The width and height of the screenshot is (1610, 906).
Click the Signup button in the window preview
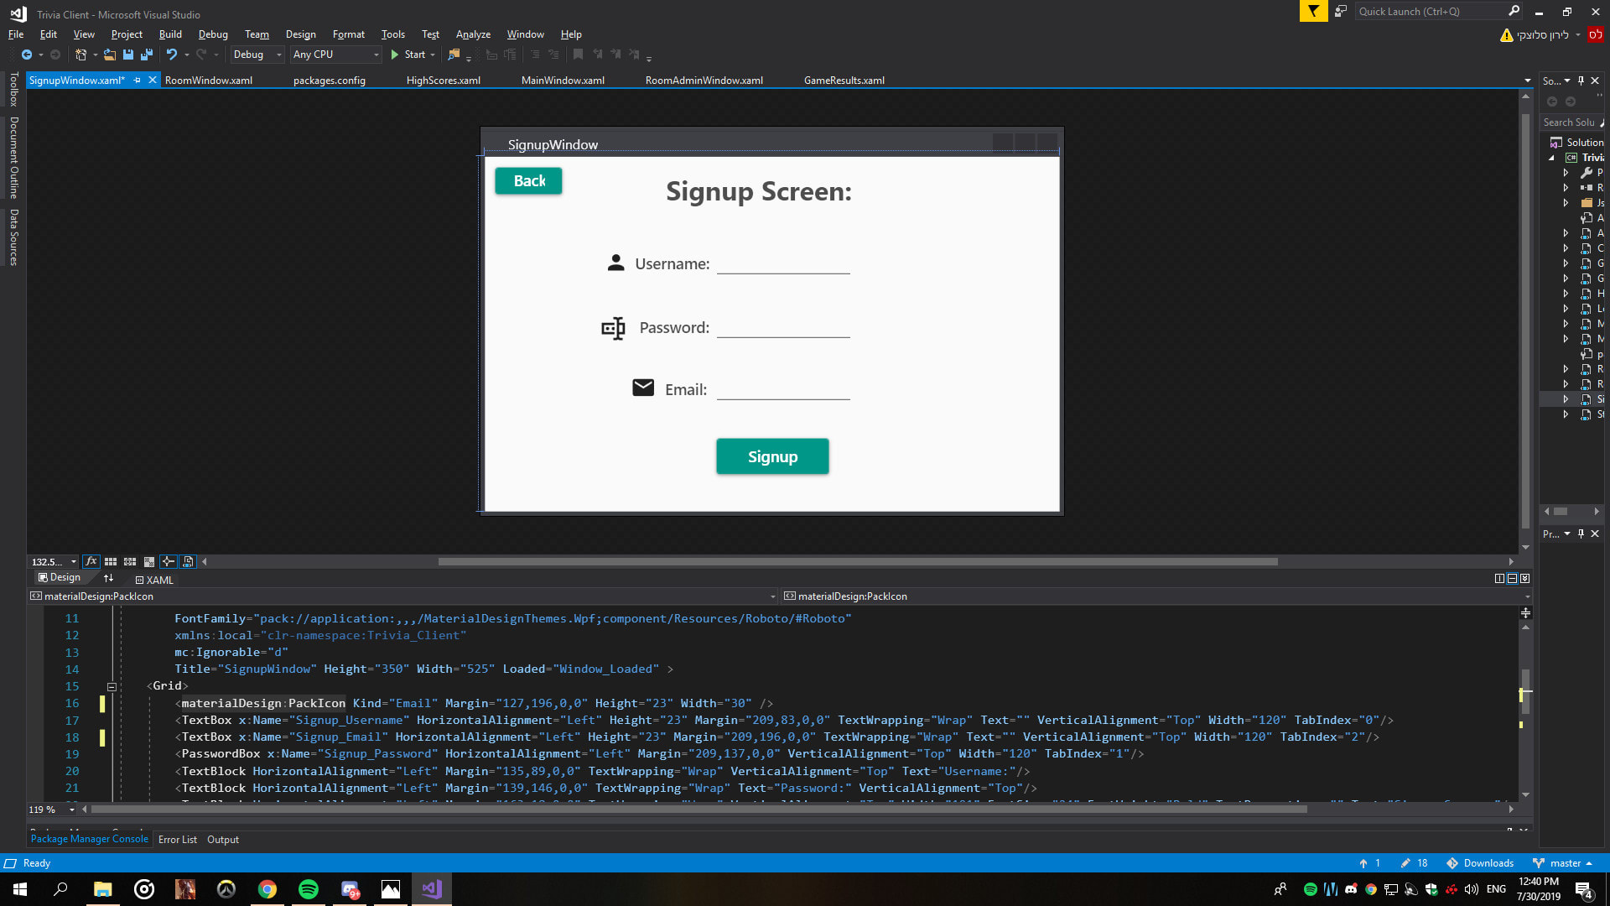771,456
